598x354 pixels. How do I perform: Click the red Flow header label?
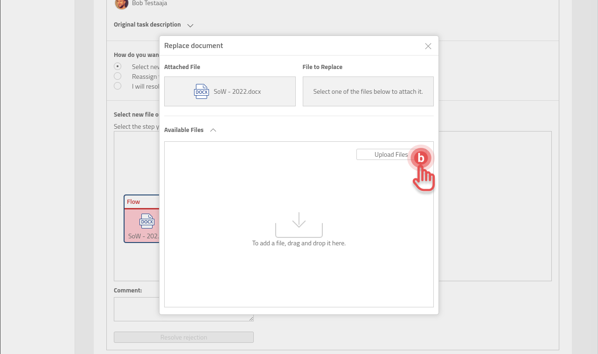[133, 201]
